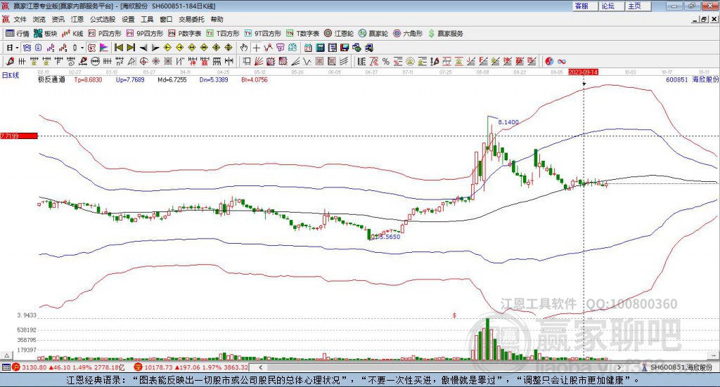
Task: Open the 行情 quotes view
Action: pos(18,34)
